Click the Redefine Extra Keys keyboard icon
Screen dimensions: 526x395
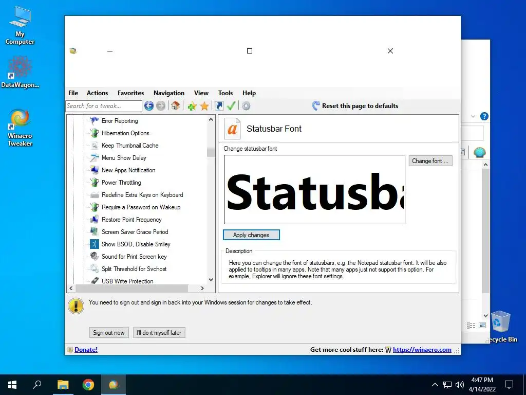pos(95,195)
